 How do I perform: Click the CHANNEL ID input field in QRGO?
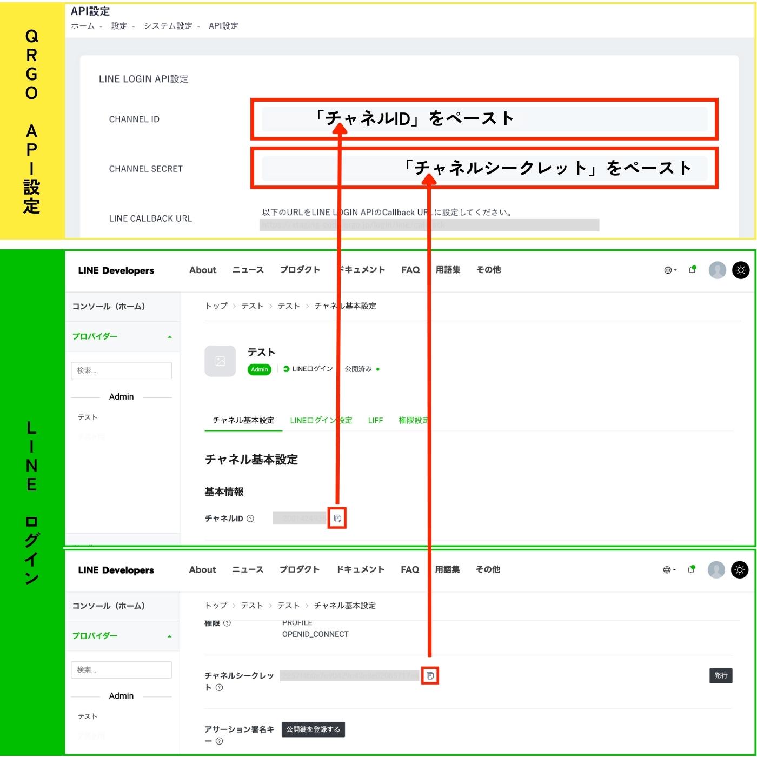tap(484, 119)
